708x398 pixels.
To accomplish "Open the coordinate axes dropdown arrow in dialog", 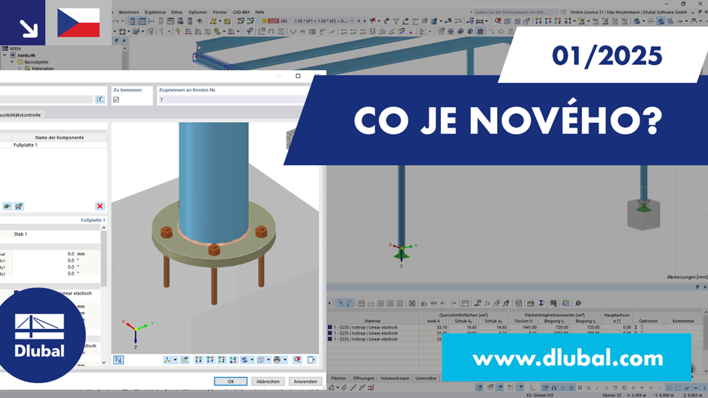I will (x=175, y=360).
